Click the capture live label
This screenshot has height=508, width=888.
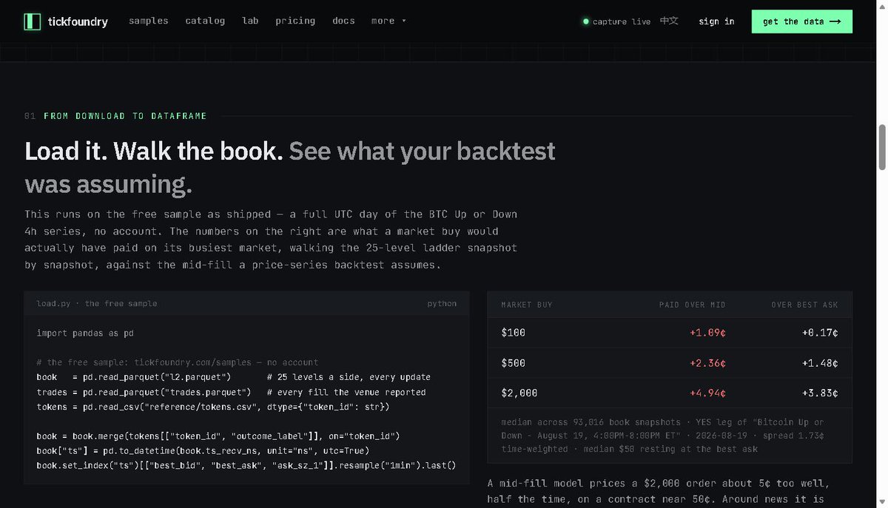pyautogui.click(x=622, y=21)
